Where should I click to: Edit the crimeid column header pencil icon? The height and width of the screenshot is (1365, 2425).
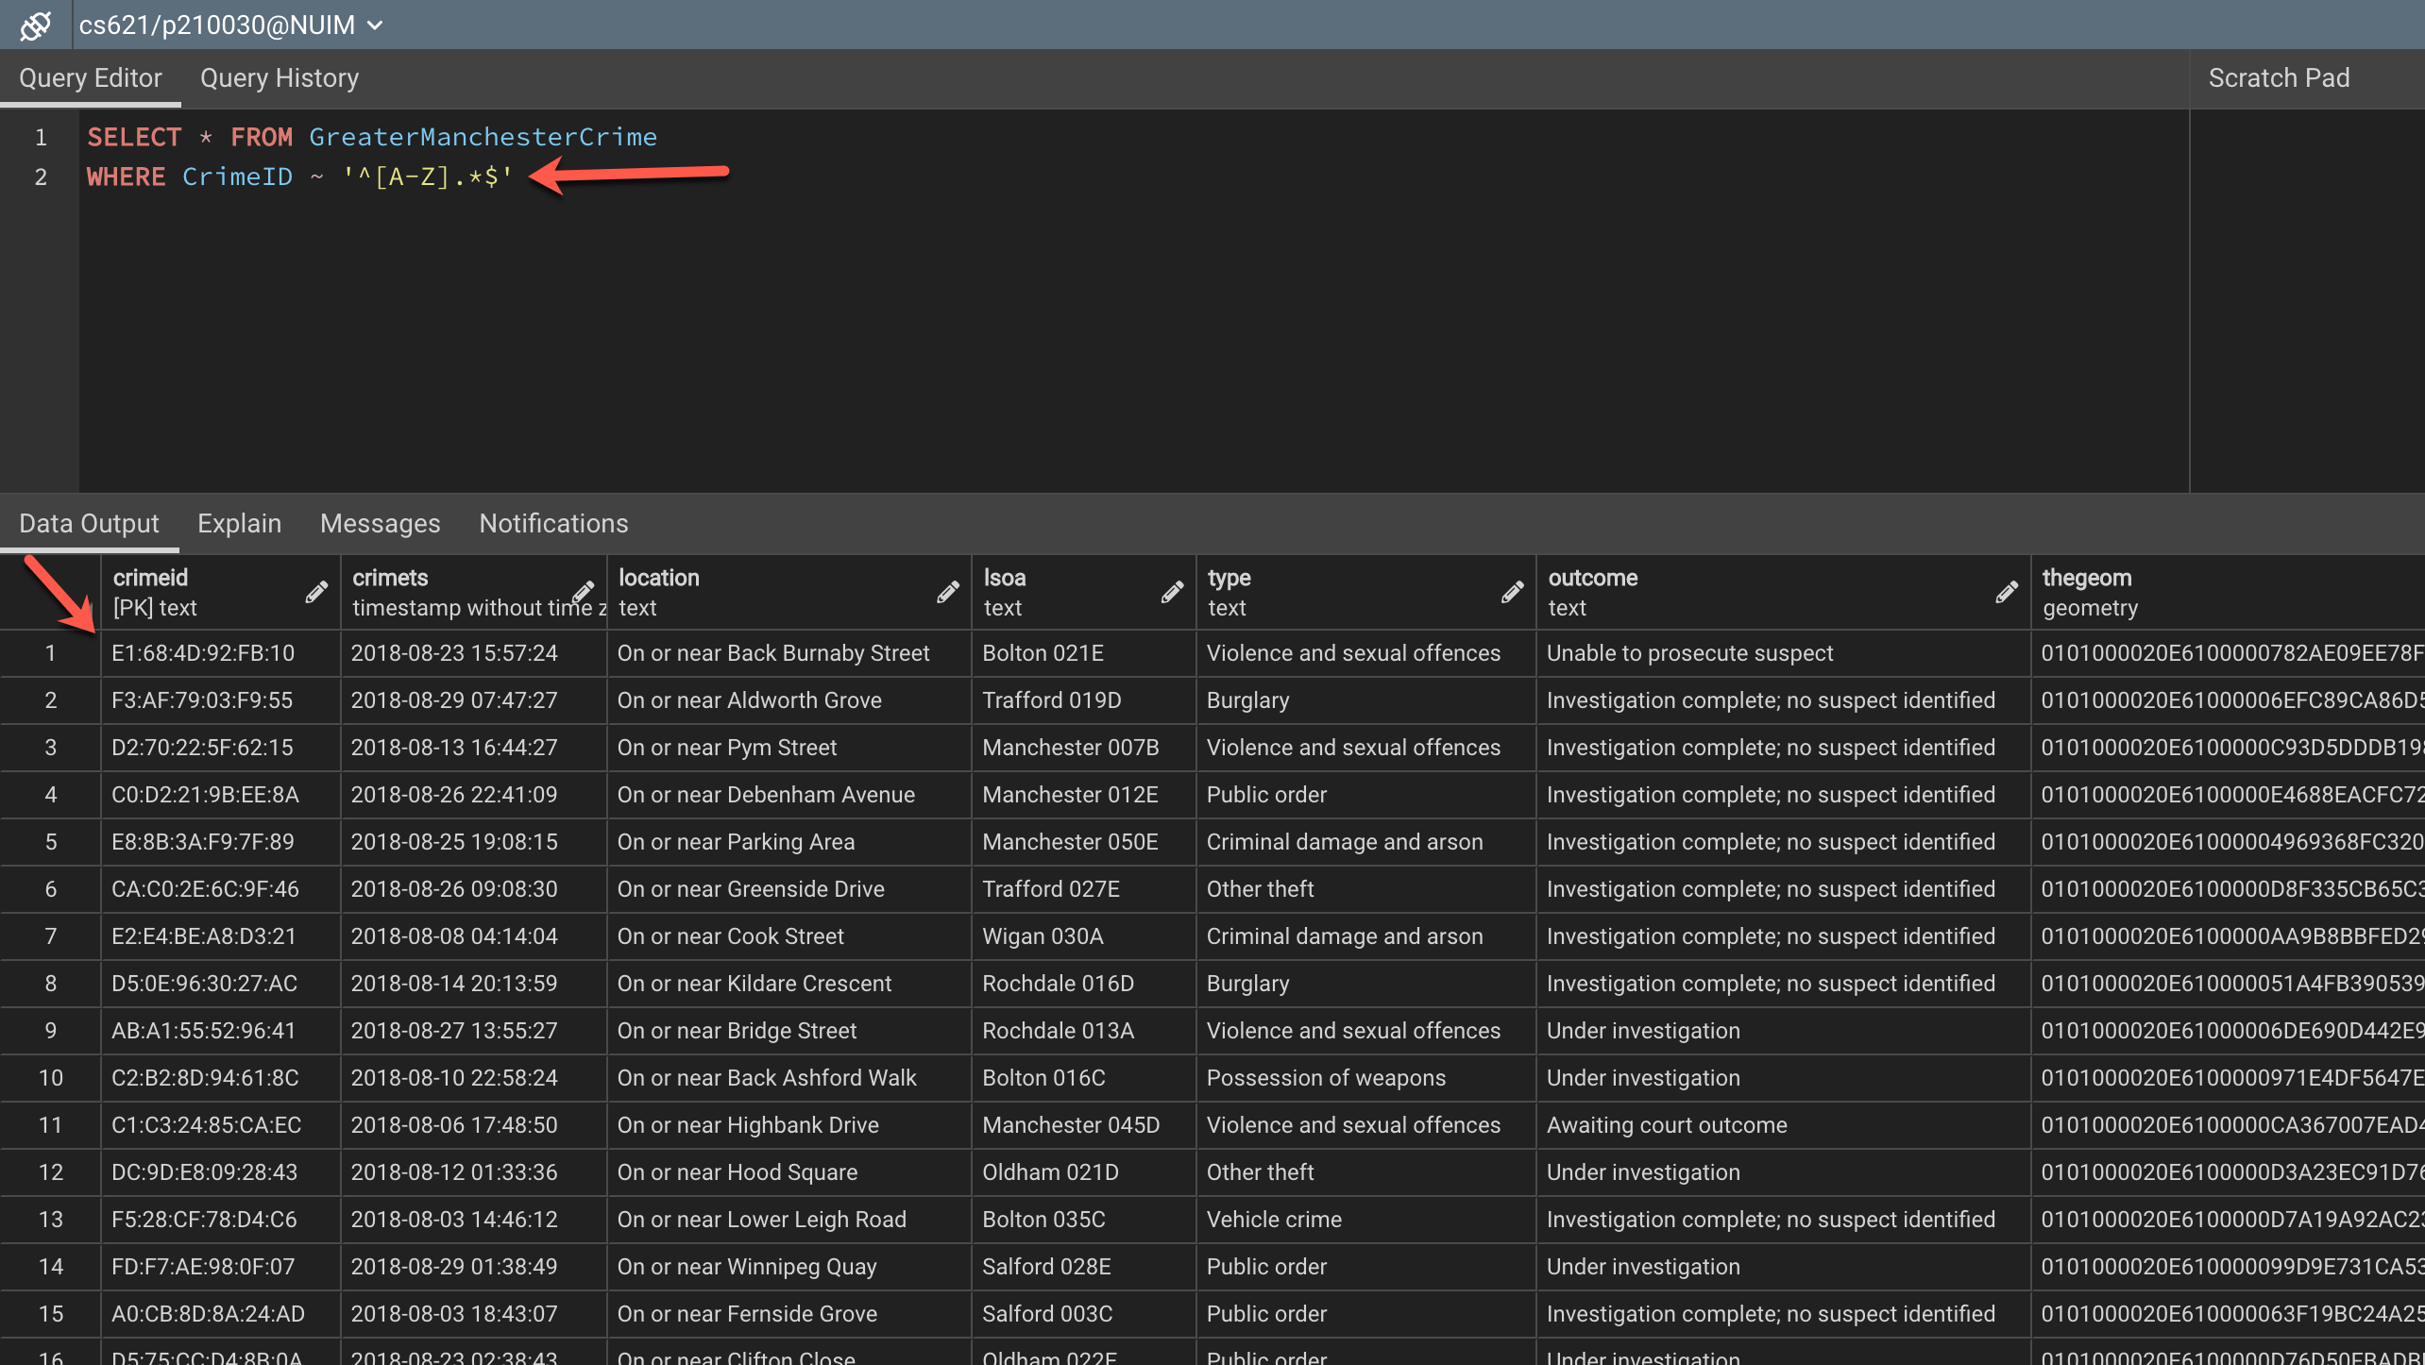pos(317,592)
